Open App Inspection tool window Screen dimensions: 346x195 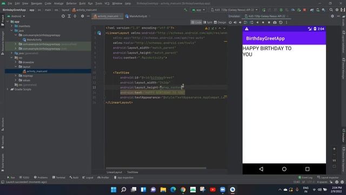[x=124, y=178]
